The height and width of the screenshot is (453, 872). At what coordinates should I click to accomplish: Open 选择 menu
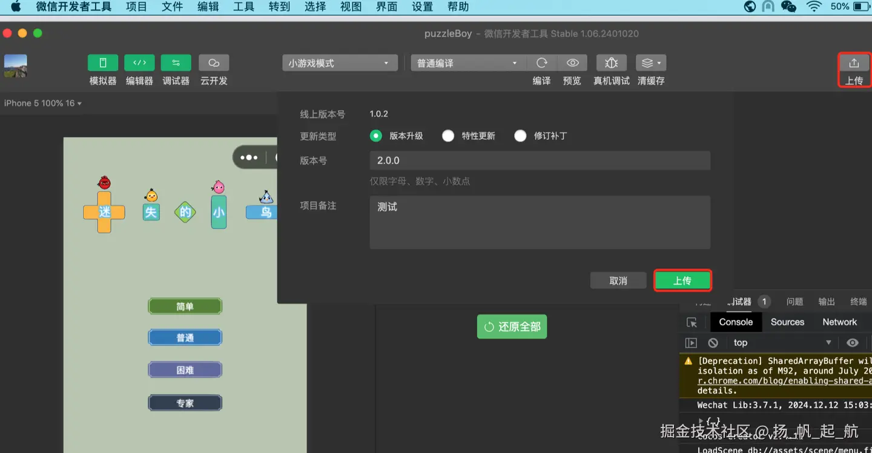(x=315, y=7)
